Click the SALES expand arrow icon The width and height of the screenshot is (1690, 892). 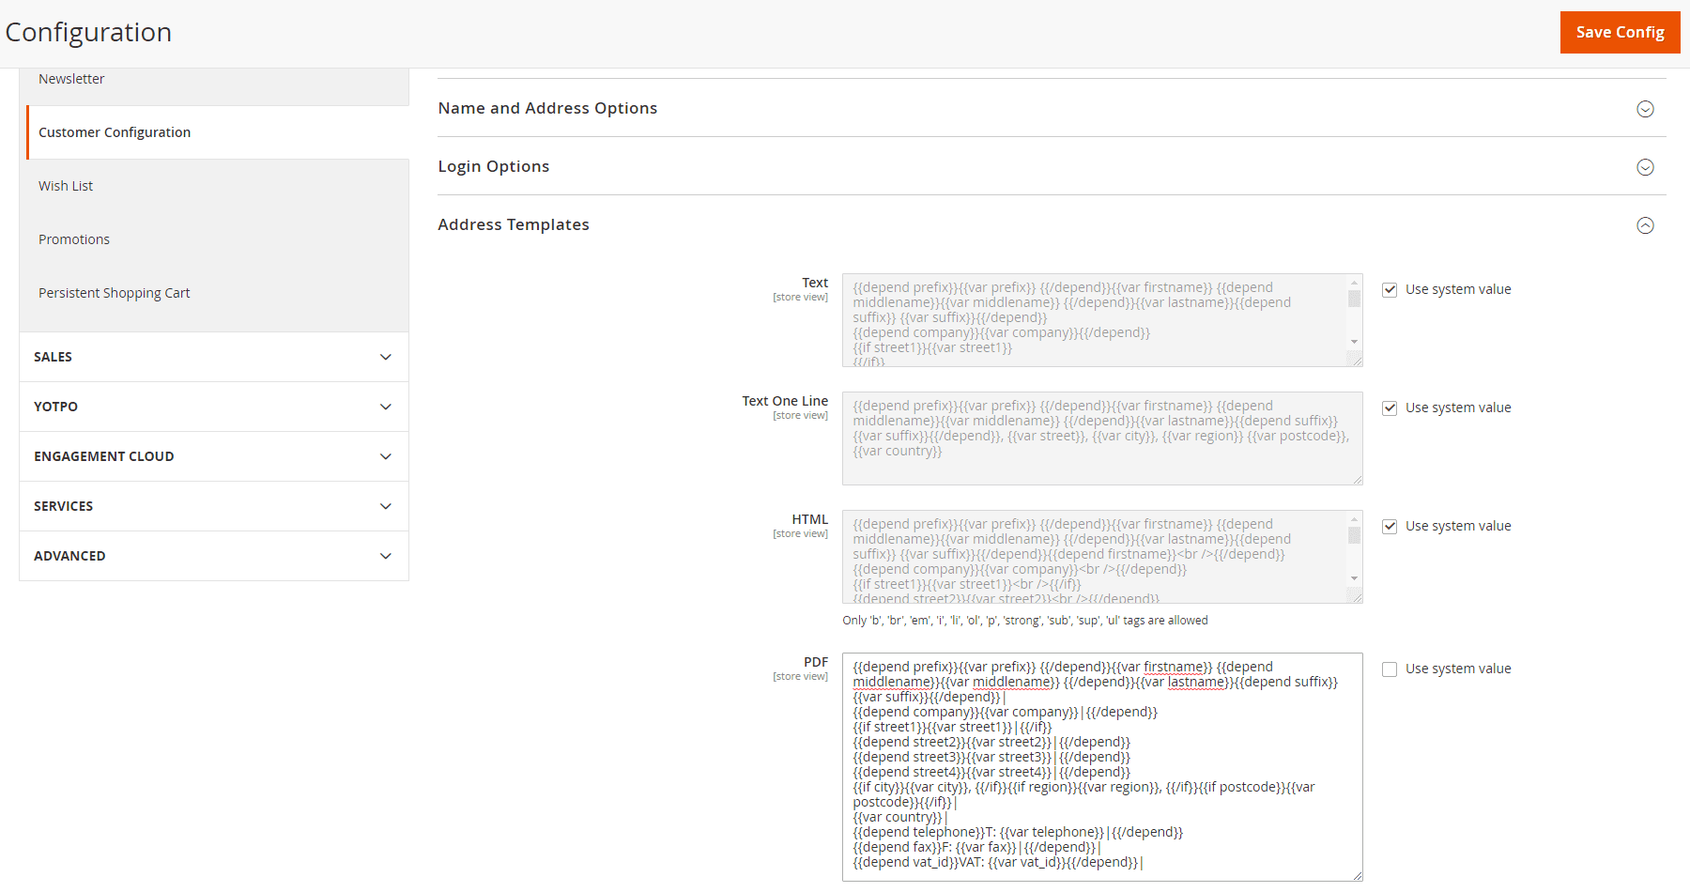pos(386,357)
